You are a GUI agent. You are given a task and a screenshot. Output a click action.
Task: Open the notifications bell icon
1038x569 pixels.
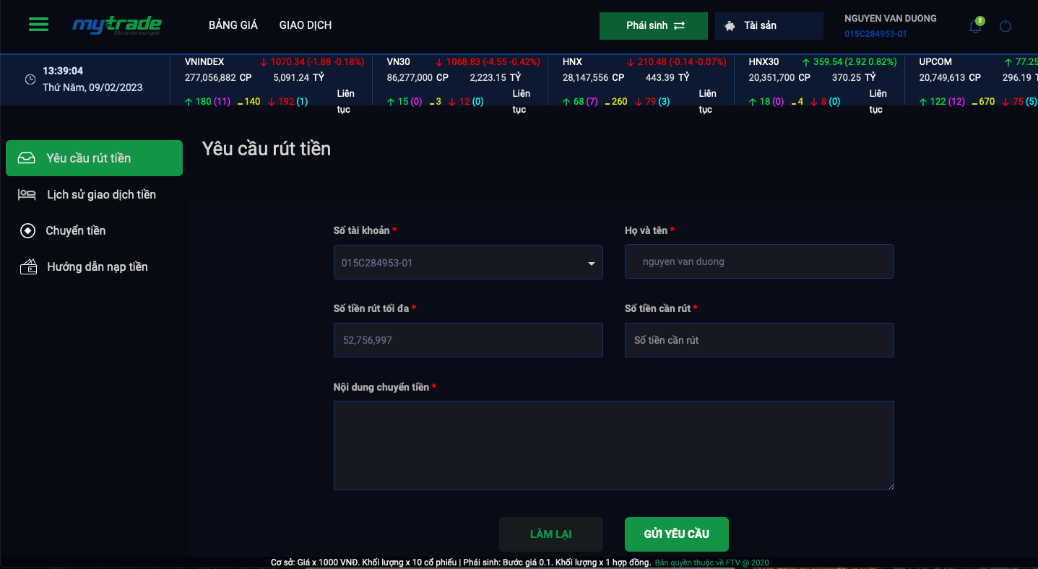click(975, 27)
